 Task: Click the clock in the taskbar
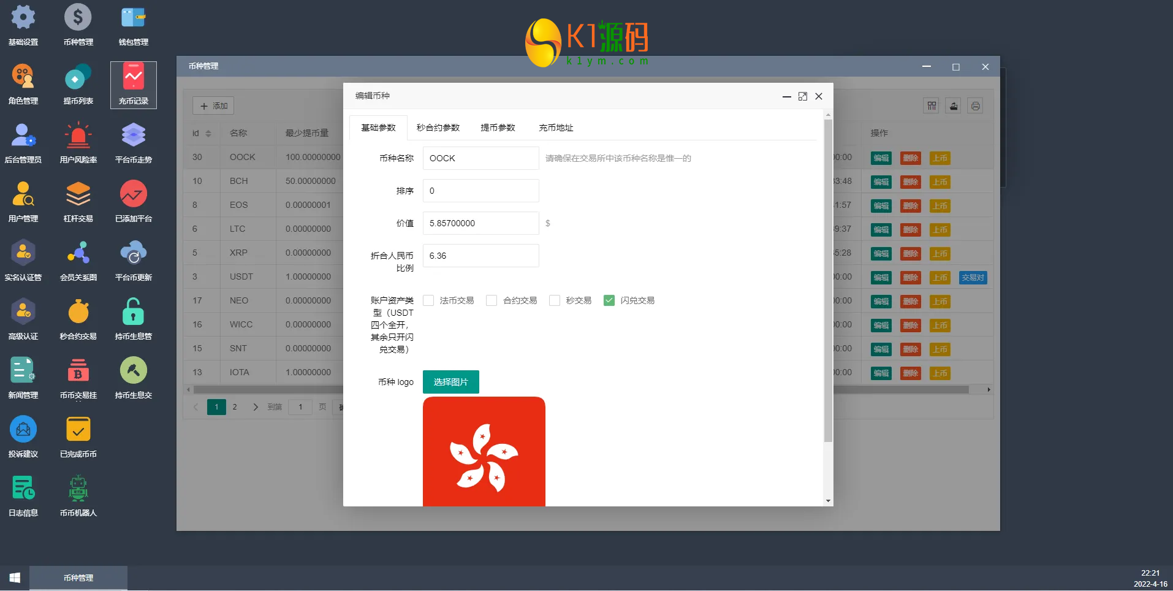click(1150, 578)
